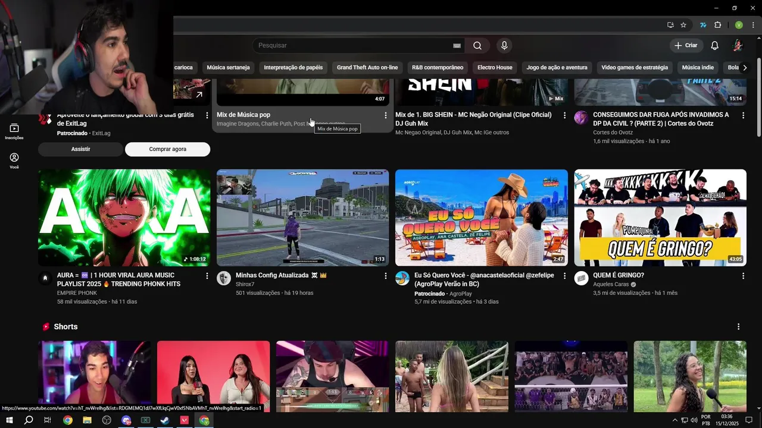
Task: Click the Assistir button
Action: point(81,149)
